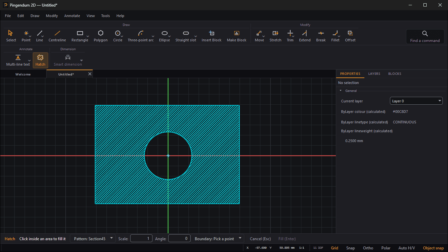Open the Annotate menu

72,16
